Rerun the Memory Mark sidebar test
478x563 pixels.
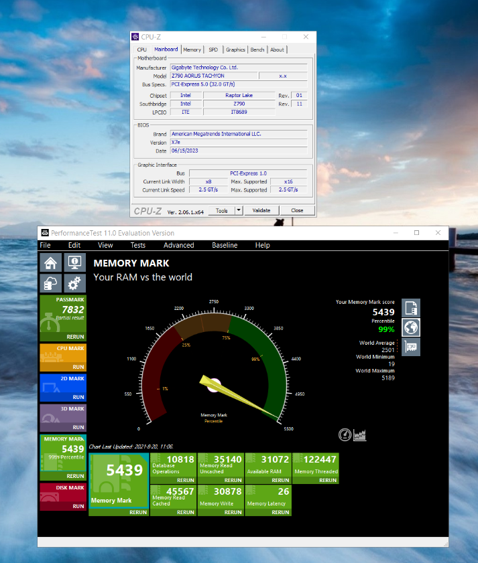click(75, 476)
